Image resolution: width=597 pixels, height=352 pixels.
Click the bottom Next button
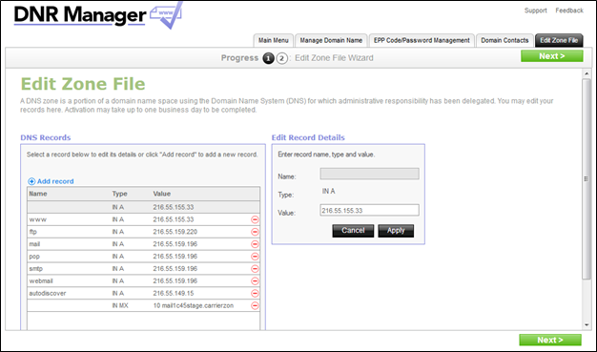550,340
